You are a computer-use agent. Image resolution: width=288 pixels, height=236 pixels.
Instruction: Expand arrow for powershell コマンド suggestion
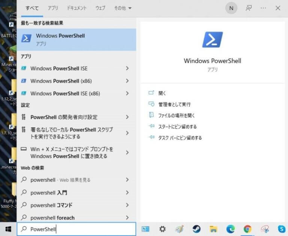pos(127,205)
